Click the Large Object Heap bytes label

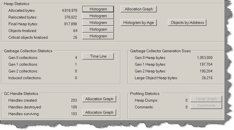click(x=156, y=78)
